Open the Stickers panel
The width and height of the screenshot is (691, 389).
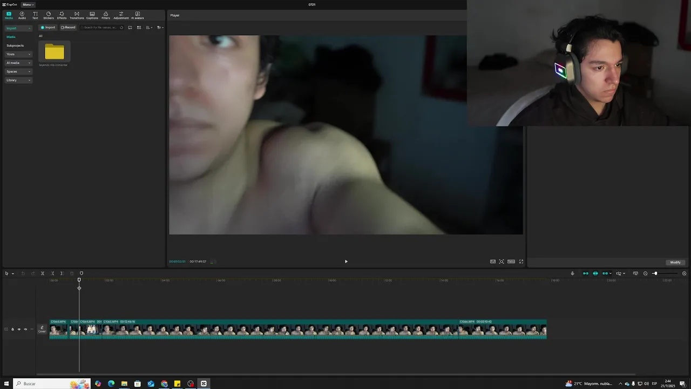[49, 15]
